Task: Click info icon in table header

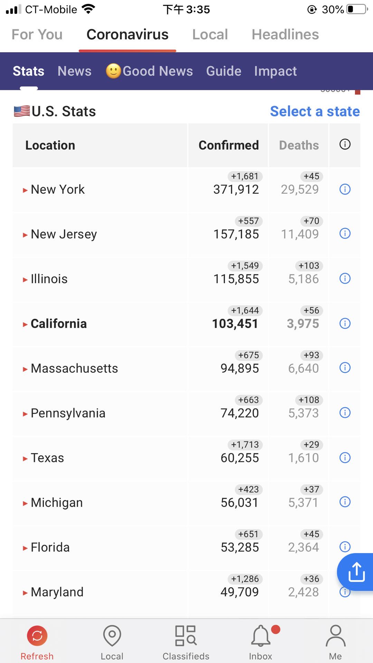Action: [x=345, y=144]
